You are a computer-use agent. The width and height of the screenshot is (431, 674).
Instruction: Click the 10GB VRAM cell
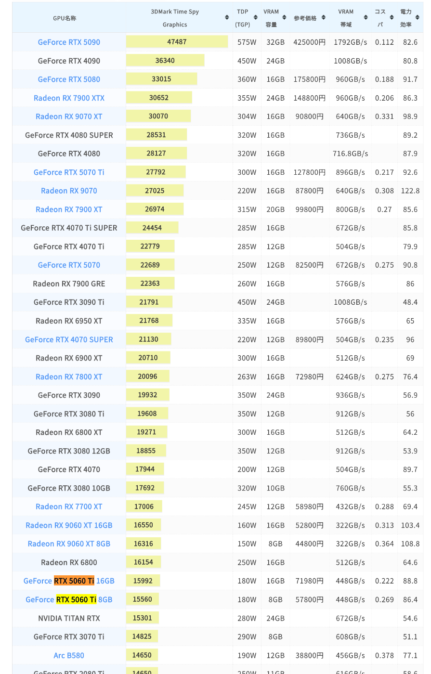pyautogui.click(x=275, y=488)
